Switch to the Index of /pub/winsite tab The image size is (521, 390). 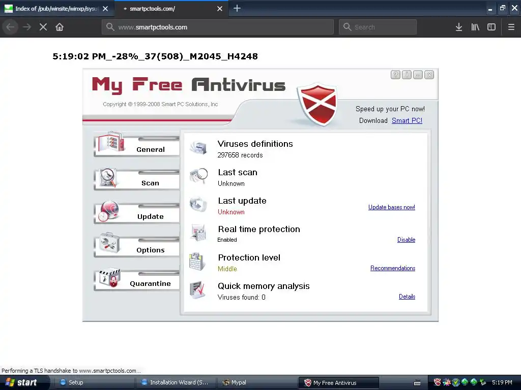coord(57,9)
